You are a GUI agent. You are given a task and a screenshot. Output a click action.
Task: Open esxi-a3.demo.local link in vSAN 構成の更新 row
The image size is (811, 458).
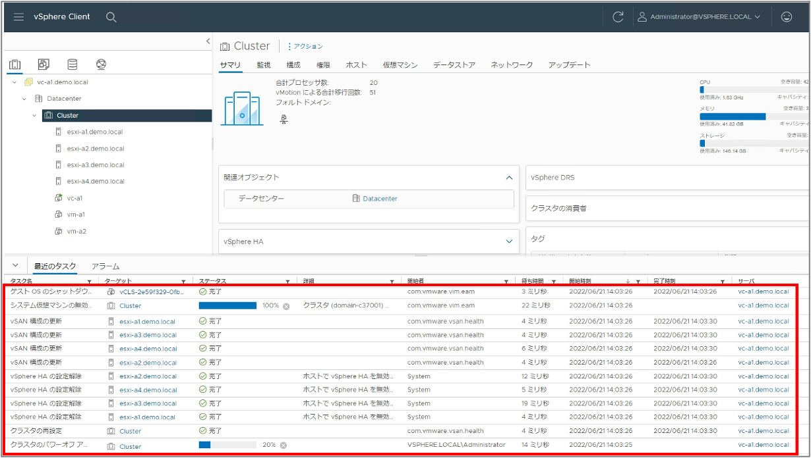(x=148, y=335)
